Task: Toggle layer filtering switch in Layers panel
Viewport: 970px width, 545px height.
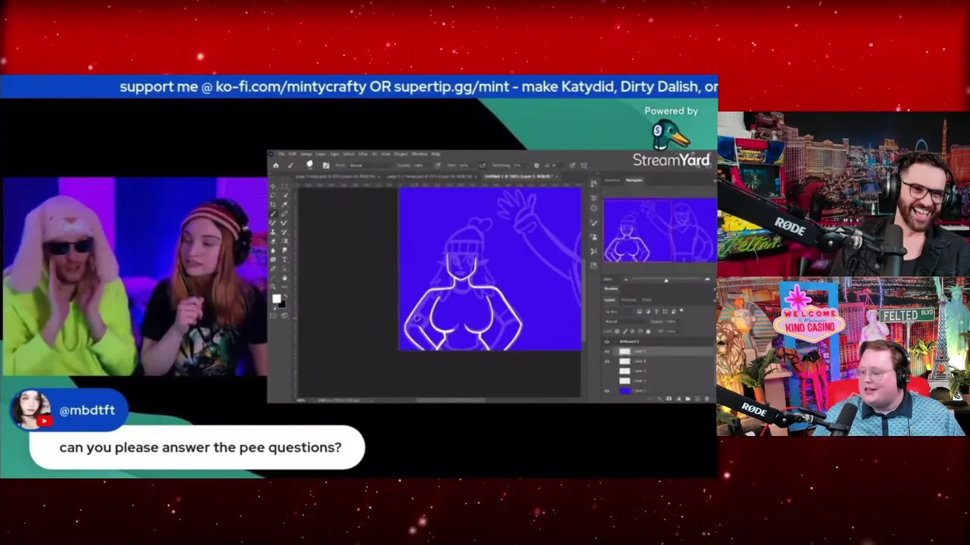Action: tap(681, 310)
